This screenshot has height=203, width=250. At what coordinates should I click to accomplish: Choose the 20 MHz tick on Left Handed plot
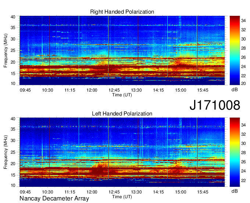[13, 164]
